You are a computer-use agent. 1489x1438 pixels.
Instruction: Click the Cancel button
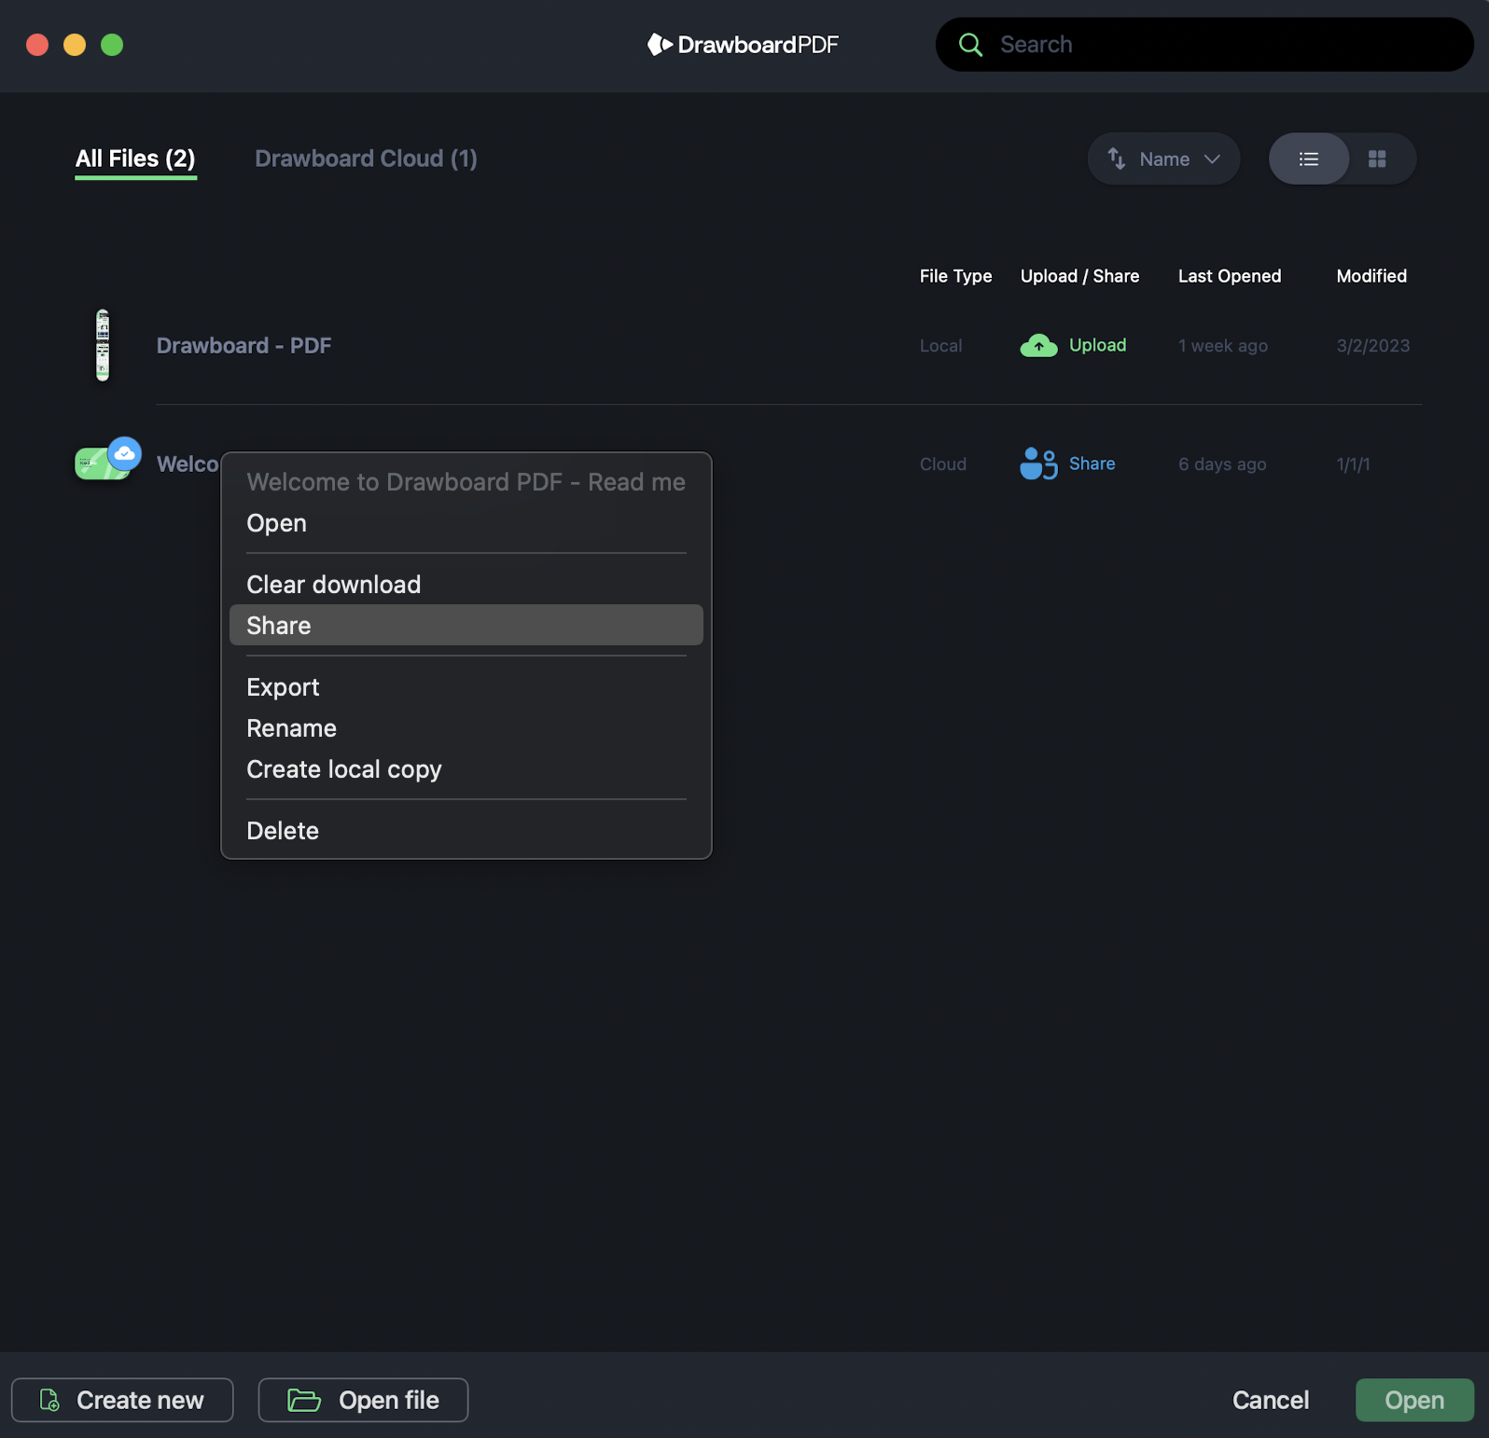pyautogui.click(x=1271, y=1400)
